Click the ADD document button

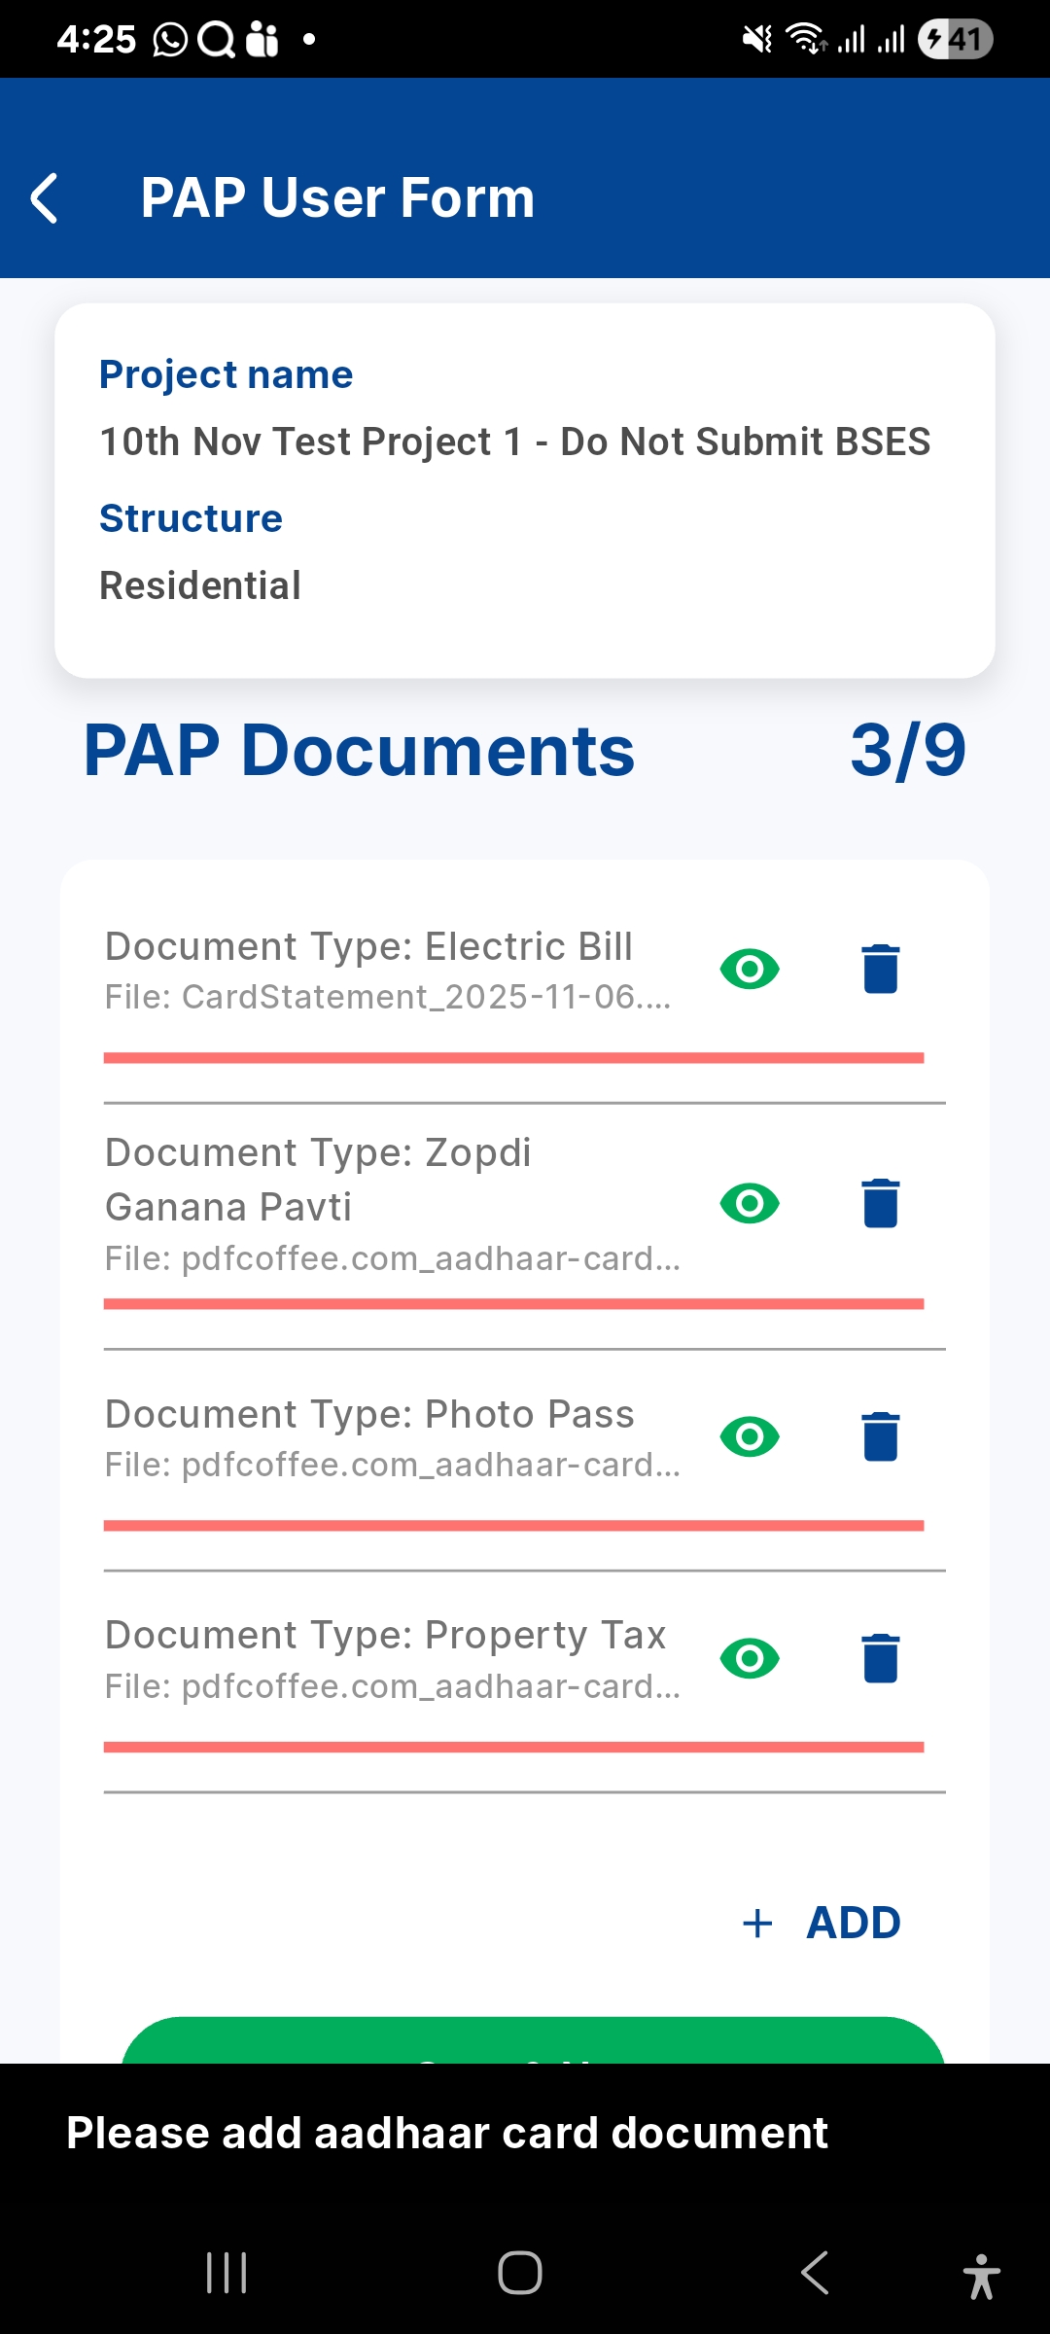coord(822,1923)
